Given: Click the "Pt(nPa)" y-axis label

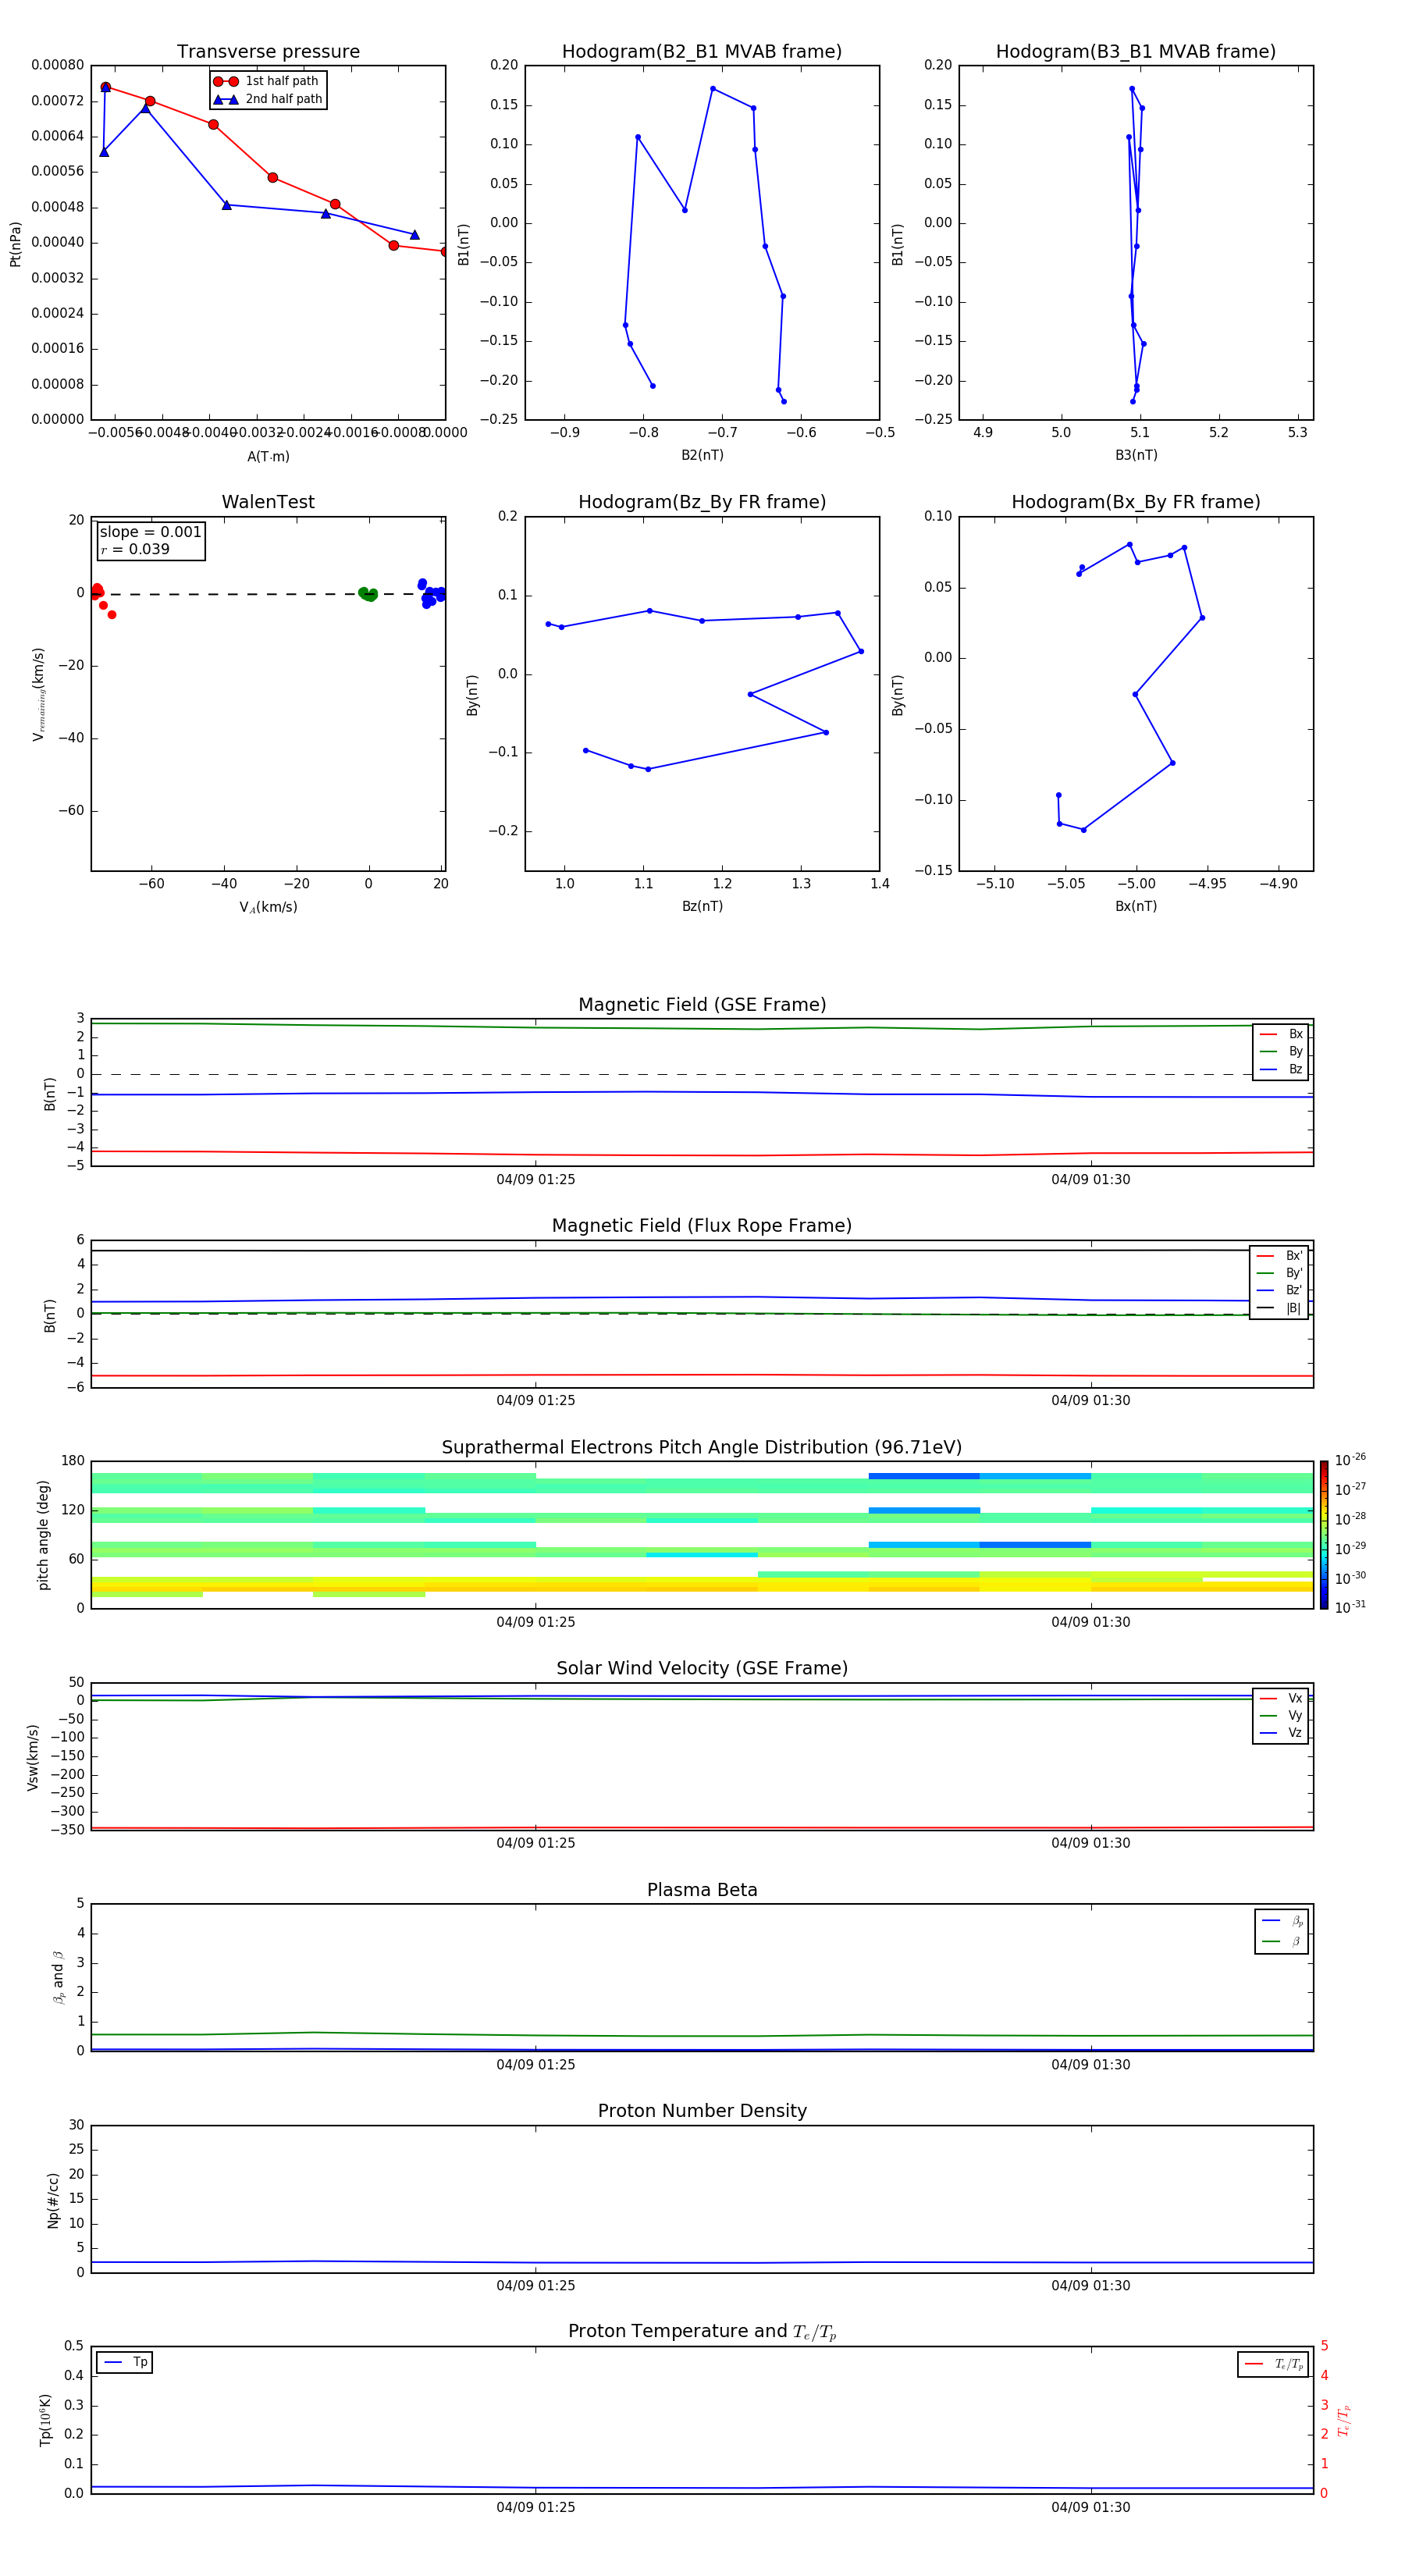Looking at the screenshot, I should tap(15, 243).
